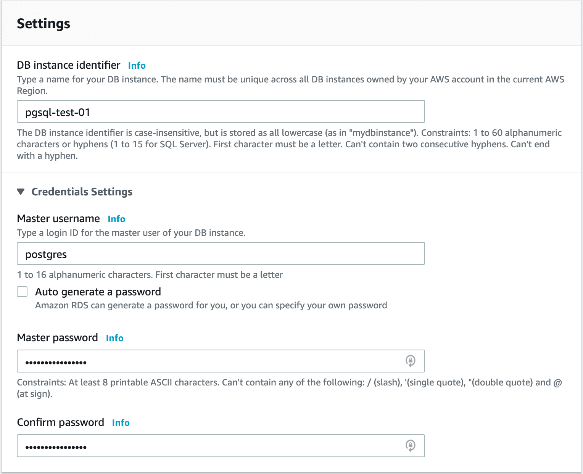Click the "Credentials Settings" section heading text
Image resolution: width=583 pixels, height=474 pixels.
82,192
